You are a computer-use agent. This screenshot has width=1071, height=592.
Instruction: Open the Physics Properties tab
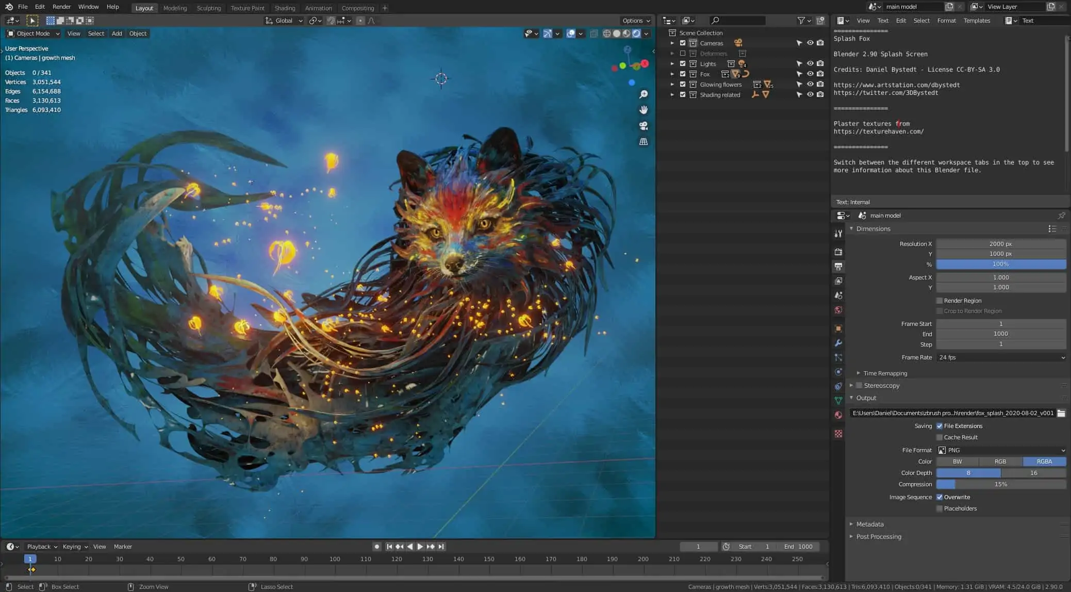(838, 371)
